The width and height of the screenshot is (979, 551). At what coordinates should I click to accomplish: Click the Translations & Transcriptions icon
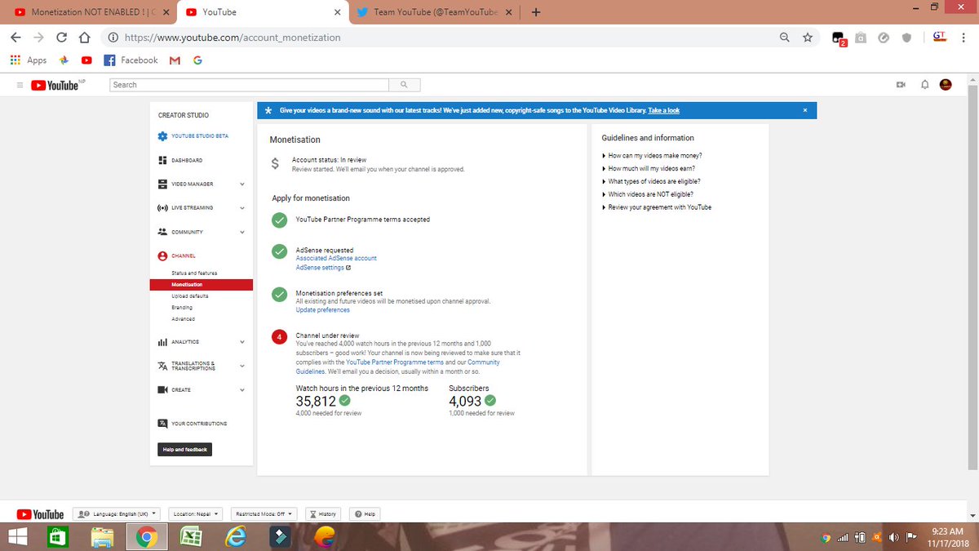[162, 367]
